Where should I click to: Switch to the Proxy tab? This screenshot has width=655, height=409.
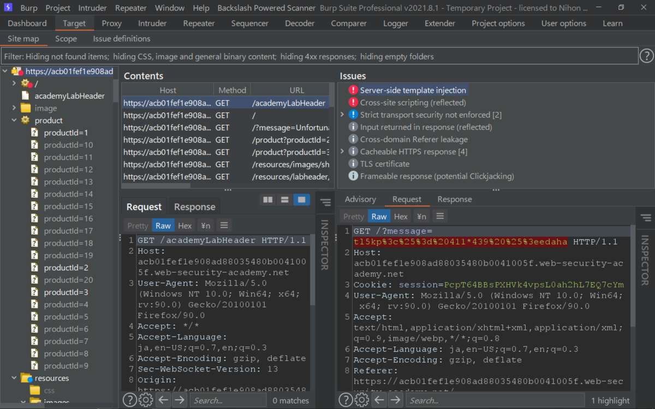[x=112, y=23]
